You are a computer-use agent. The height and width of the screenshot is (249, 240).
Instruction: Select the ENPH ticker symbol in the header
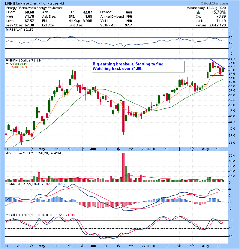[10, 3]
